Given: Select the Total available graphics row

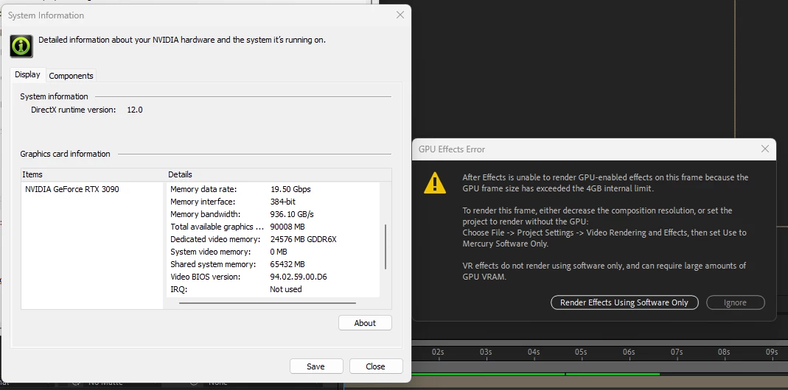Looking at the screenshot, I should pos(273,227).
